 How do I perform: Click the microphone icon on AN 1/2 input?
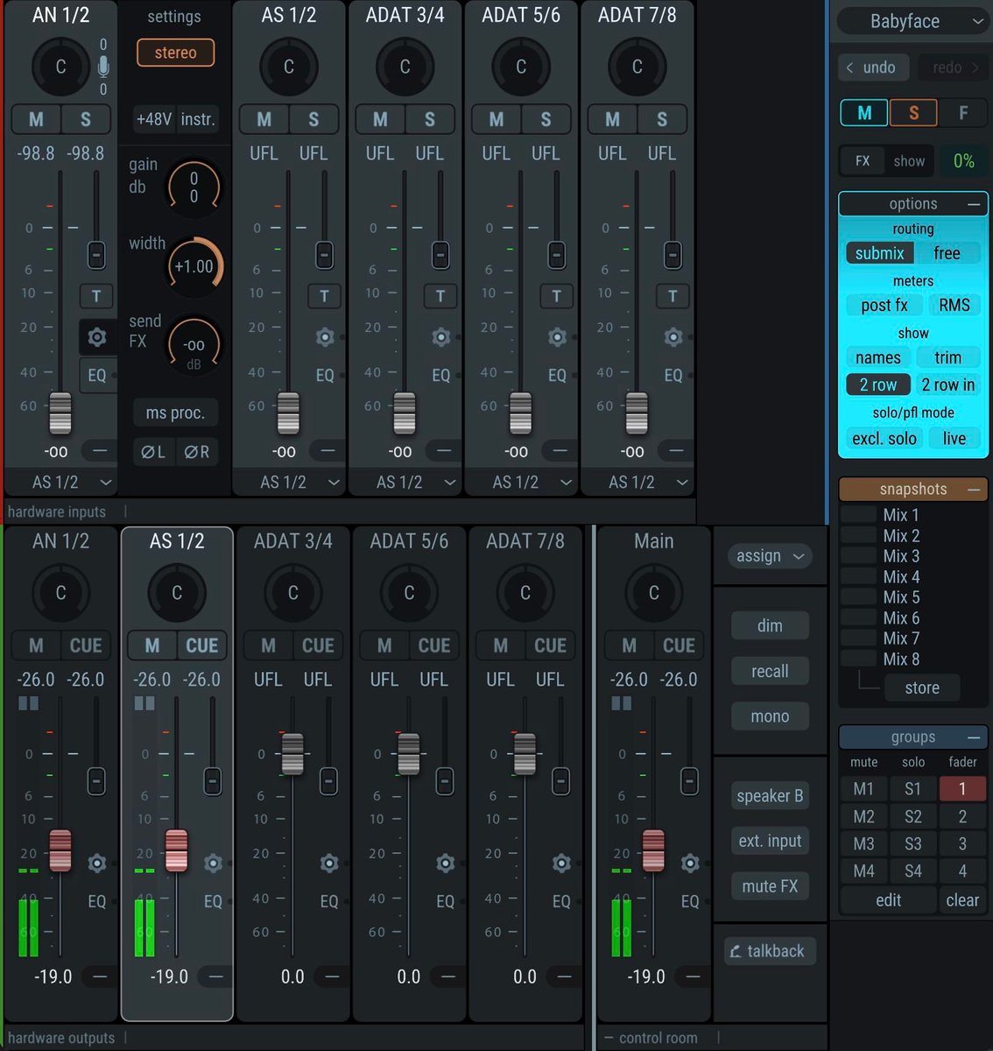[103, 67]
